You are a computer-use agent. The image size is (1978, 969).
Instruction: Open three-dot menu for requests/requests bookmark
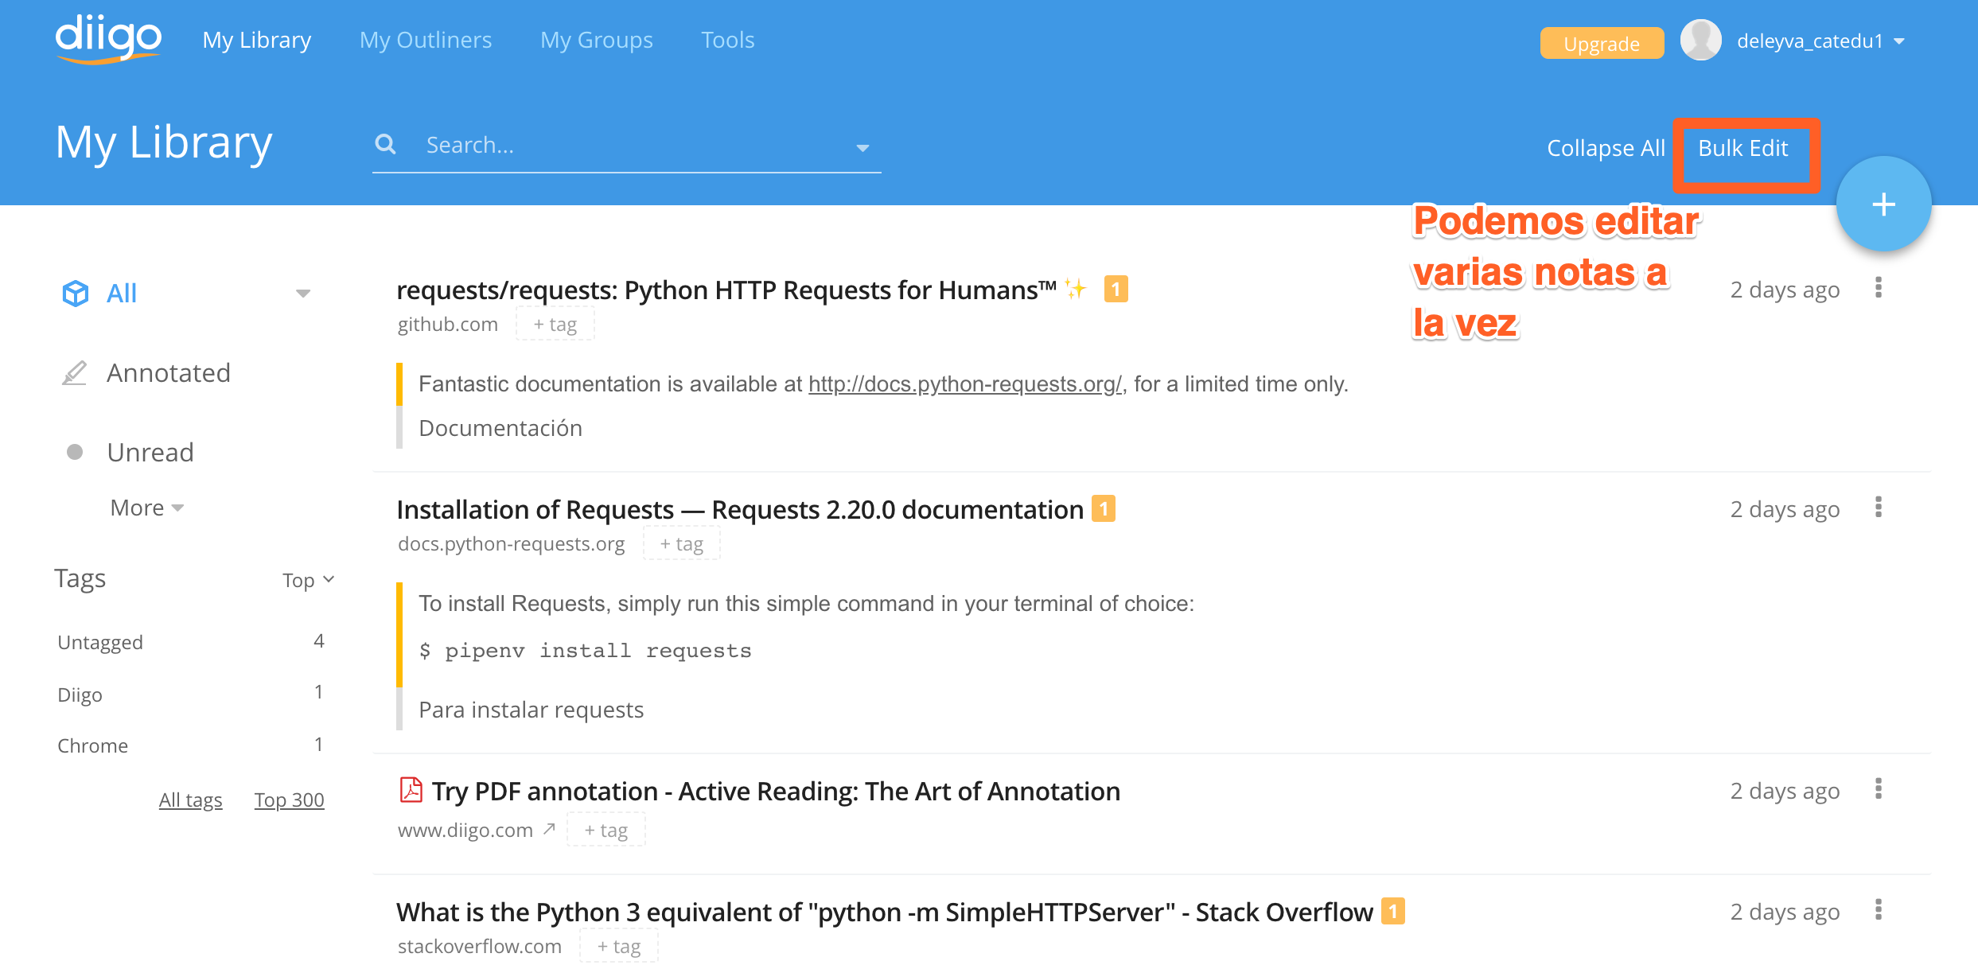(x=1878, y=288)
